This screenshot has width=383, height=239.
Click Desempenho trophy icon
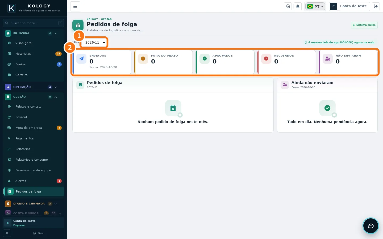click(9, 170)
